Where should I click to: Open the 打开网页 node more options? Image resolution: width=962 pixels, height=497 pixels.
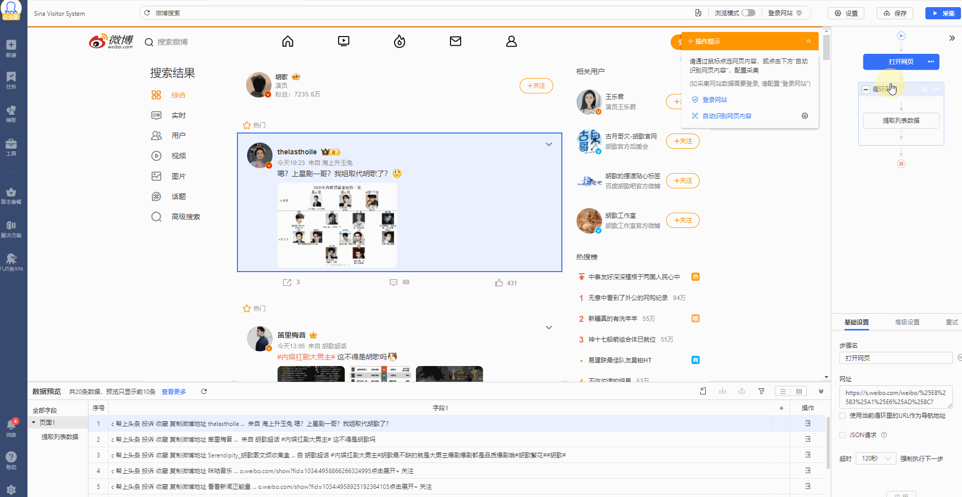click(x=930, y=61)
